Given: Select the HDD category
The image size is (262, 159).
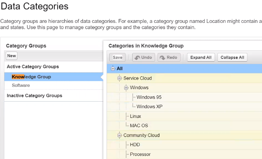Looking at the screenshot, I should (x=135, y=145).
